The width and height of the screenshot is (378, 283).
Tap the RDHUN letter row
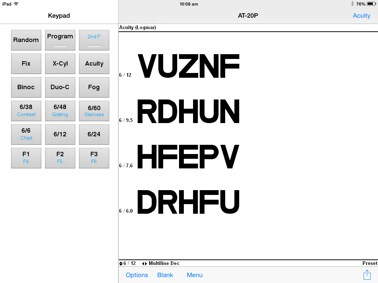189,111
